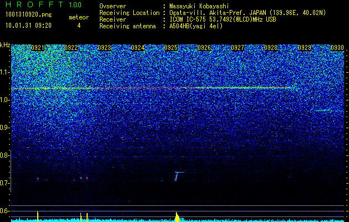Click the timestamp 10.01.31 09:20

tap(29, 26)
